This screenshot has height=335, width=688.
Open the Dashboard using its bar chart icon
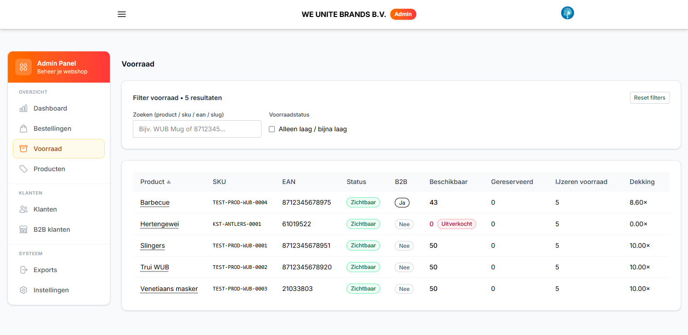[23, 108]
